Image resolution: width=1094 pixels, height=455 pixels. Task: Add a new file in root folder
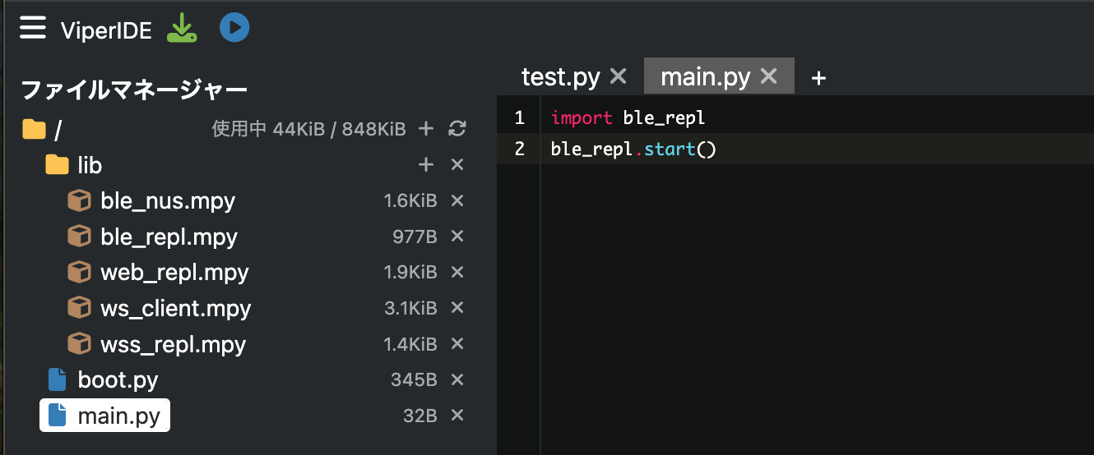[426, 128]
